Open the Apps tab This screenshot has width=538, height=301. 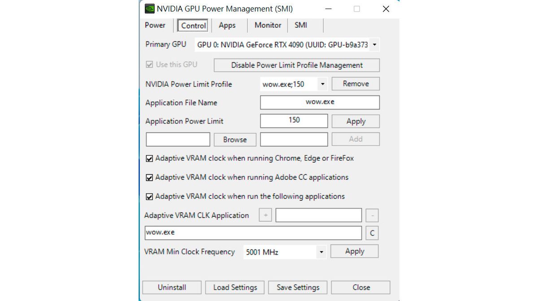pos(227,25)
